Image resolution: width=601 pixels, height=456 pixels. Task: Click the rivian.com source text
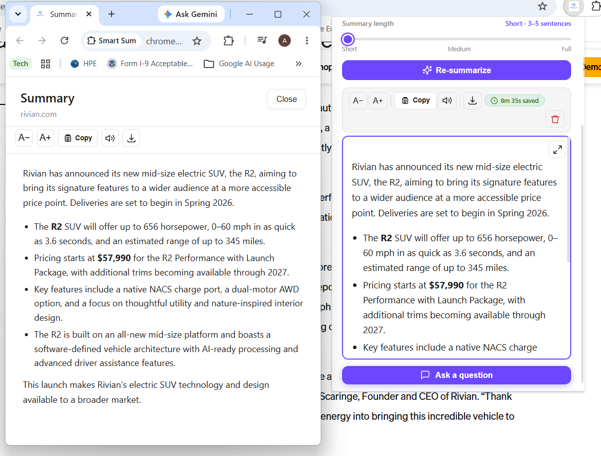pyautogui.click(x=38, y=114)
